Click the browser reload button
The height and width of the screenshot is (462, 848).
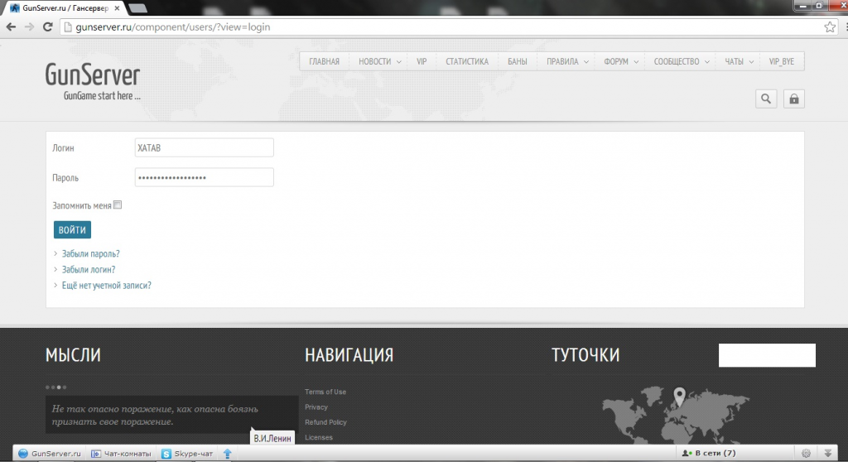click(48, 26)
